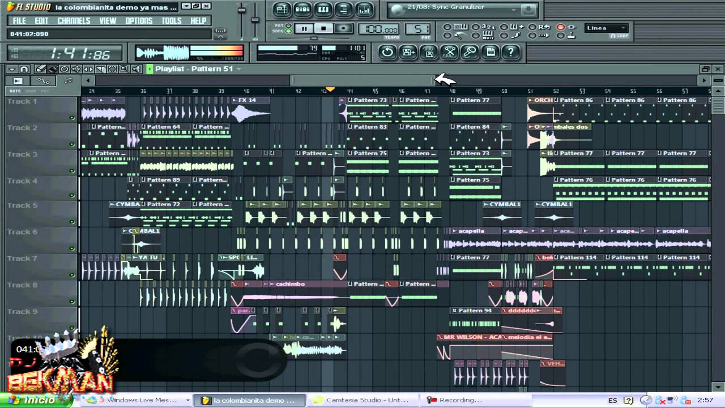Click the Playlist horizontal scrollbar thumb
This screenshot has width=725, height=408.
(362, 80)
